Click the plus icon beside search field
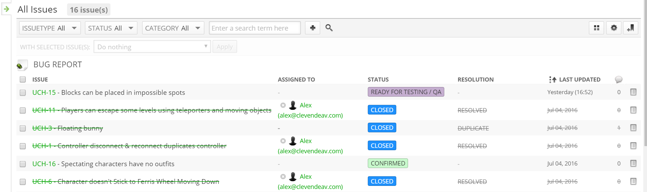The height and width of the screenshot is (192, 647). tap(312, 28)
